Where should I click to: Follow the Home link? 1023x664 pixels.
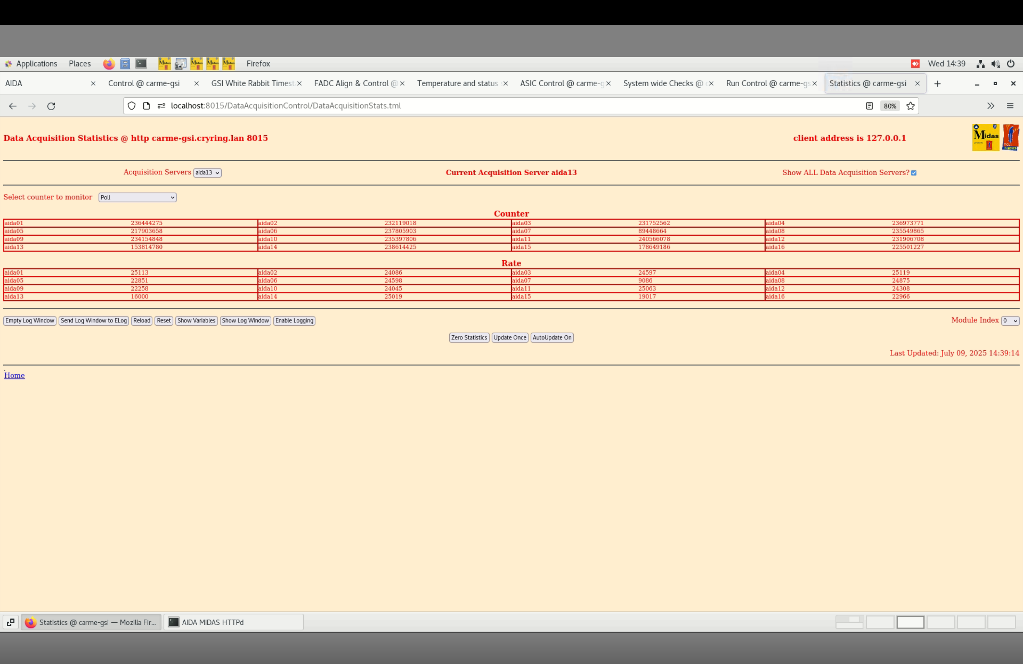tap(14, 375)
